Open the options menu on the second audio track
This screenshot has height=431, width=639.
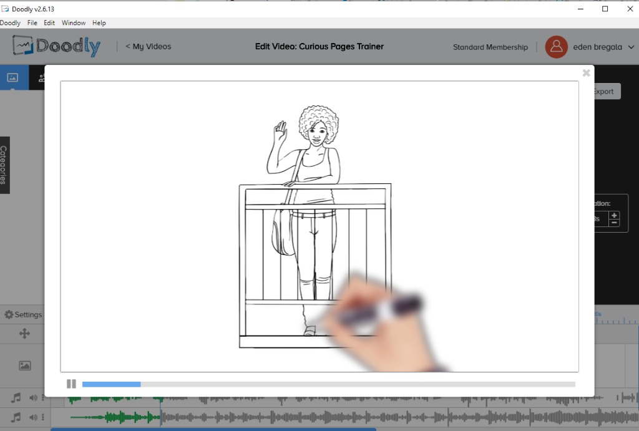[44, 417]
